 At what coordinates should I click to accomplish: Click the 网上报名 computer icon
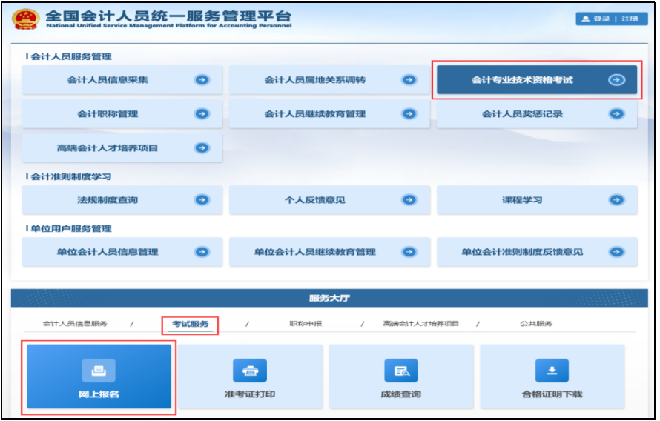coord(99,370)
